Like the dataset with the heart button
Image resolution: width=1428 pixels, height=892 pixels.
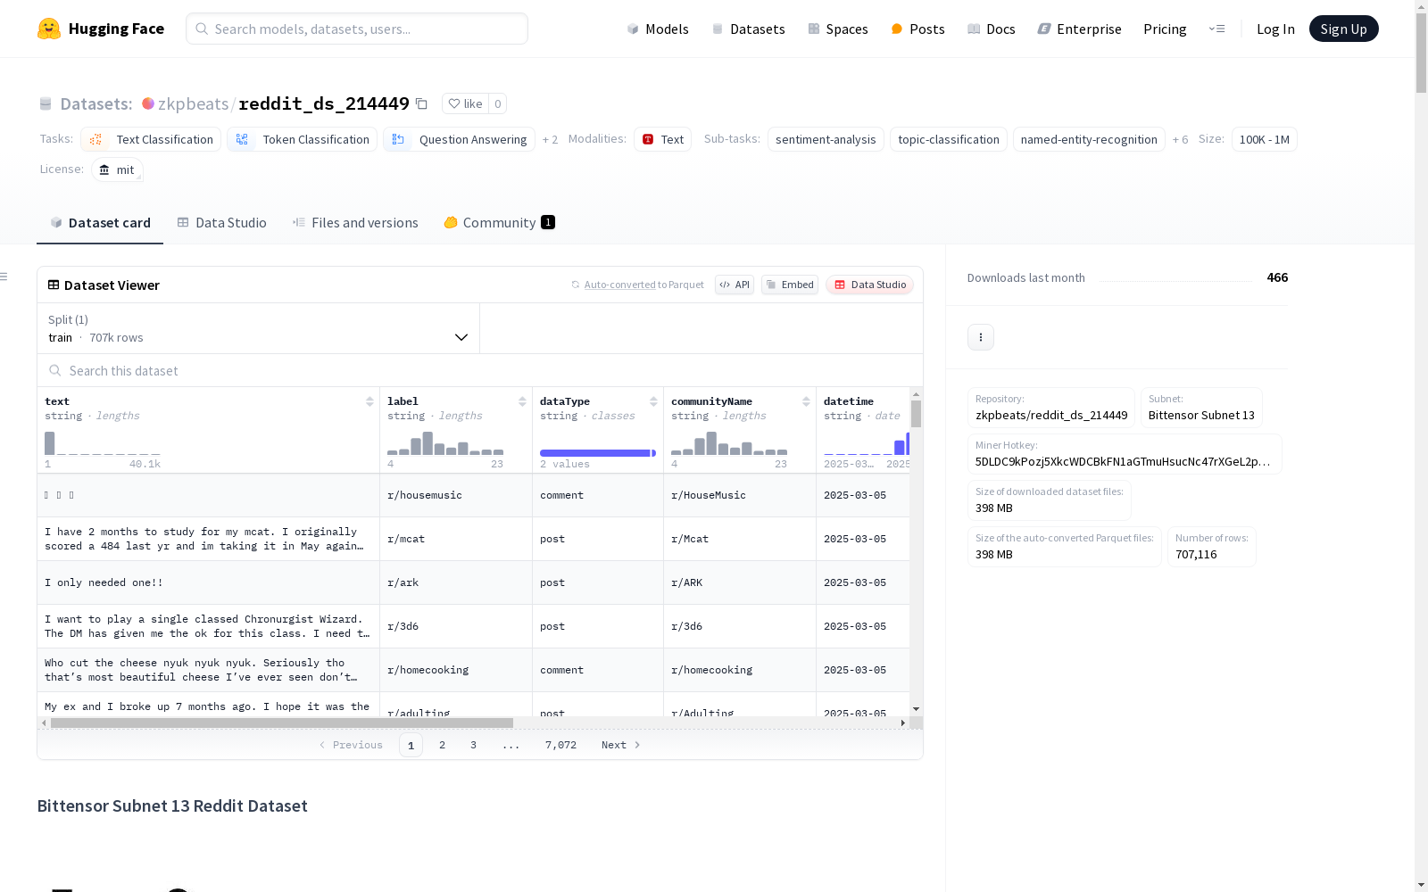coord(465,104)
